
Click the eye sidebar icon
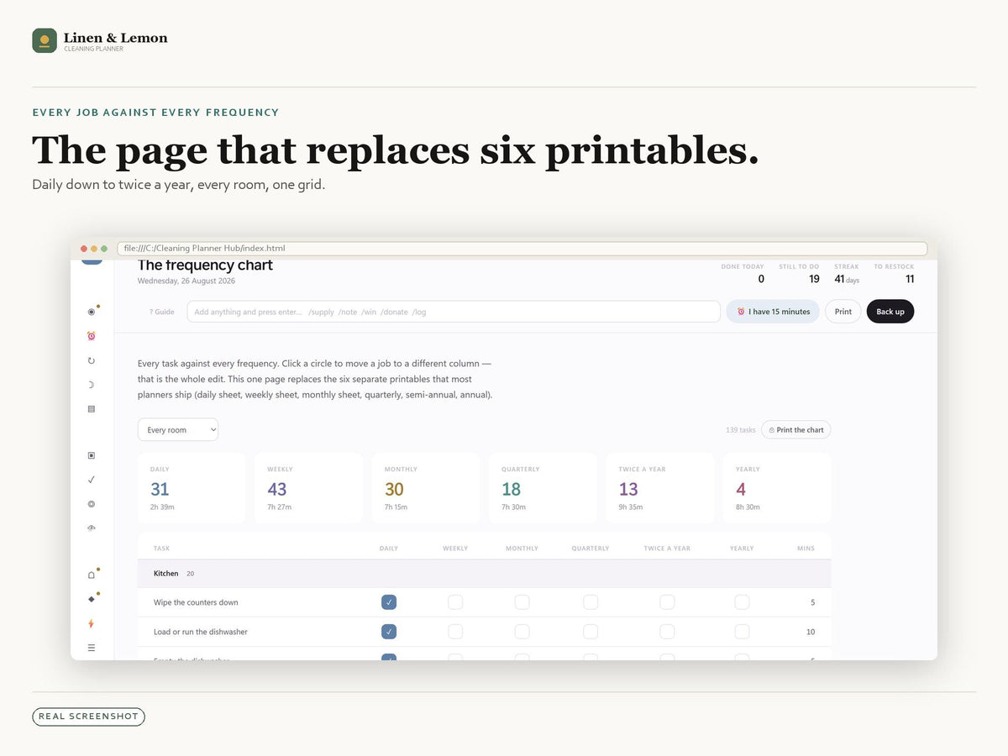[x=92, y=528]
